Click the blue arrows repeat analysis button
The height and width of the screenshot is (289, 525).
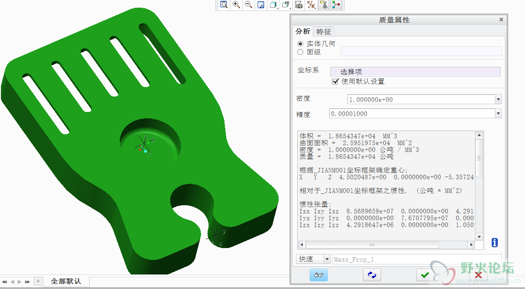point(372,275)
